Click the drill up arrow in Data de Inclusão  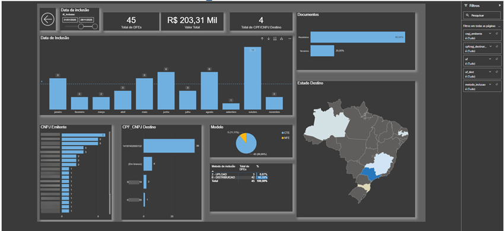(262, 38)
